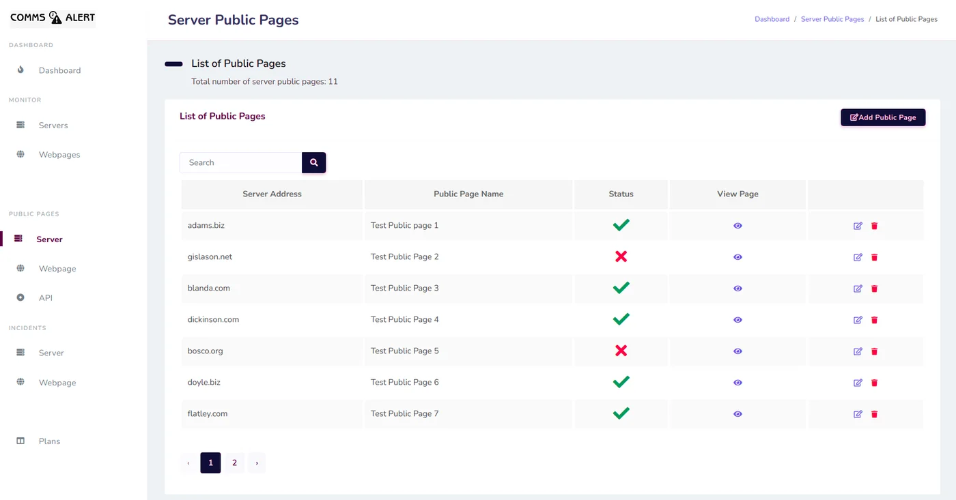Delete the bosco.org public page
The width and height of the screenshot is (956, 500).
874,351
